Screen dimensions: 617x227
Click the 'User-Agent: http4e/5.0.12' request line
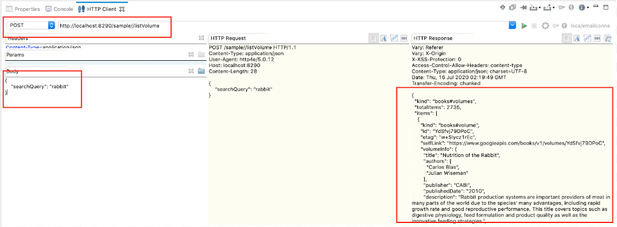coord(241,59)
